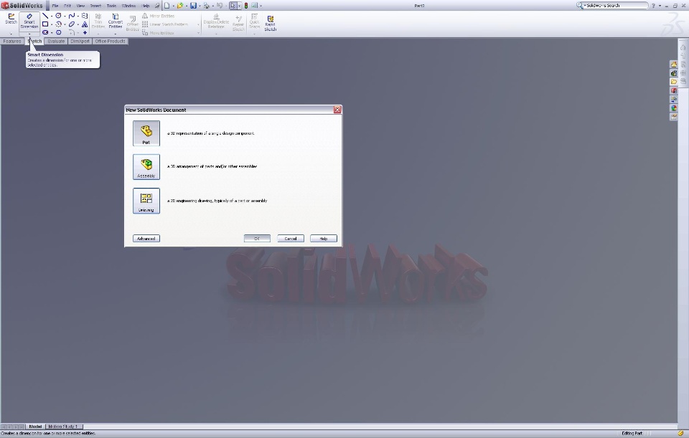The image size is (689, 438).
Task: Expand the Smart Dimension dropdown arrow
Action: tap(29, 34)
